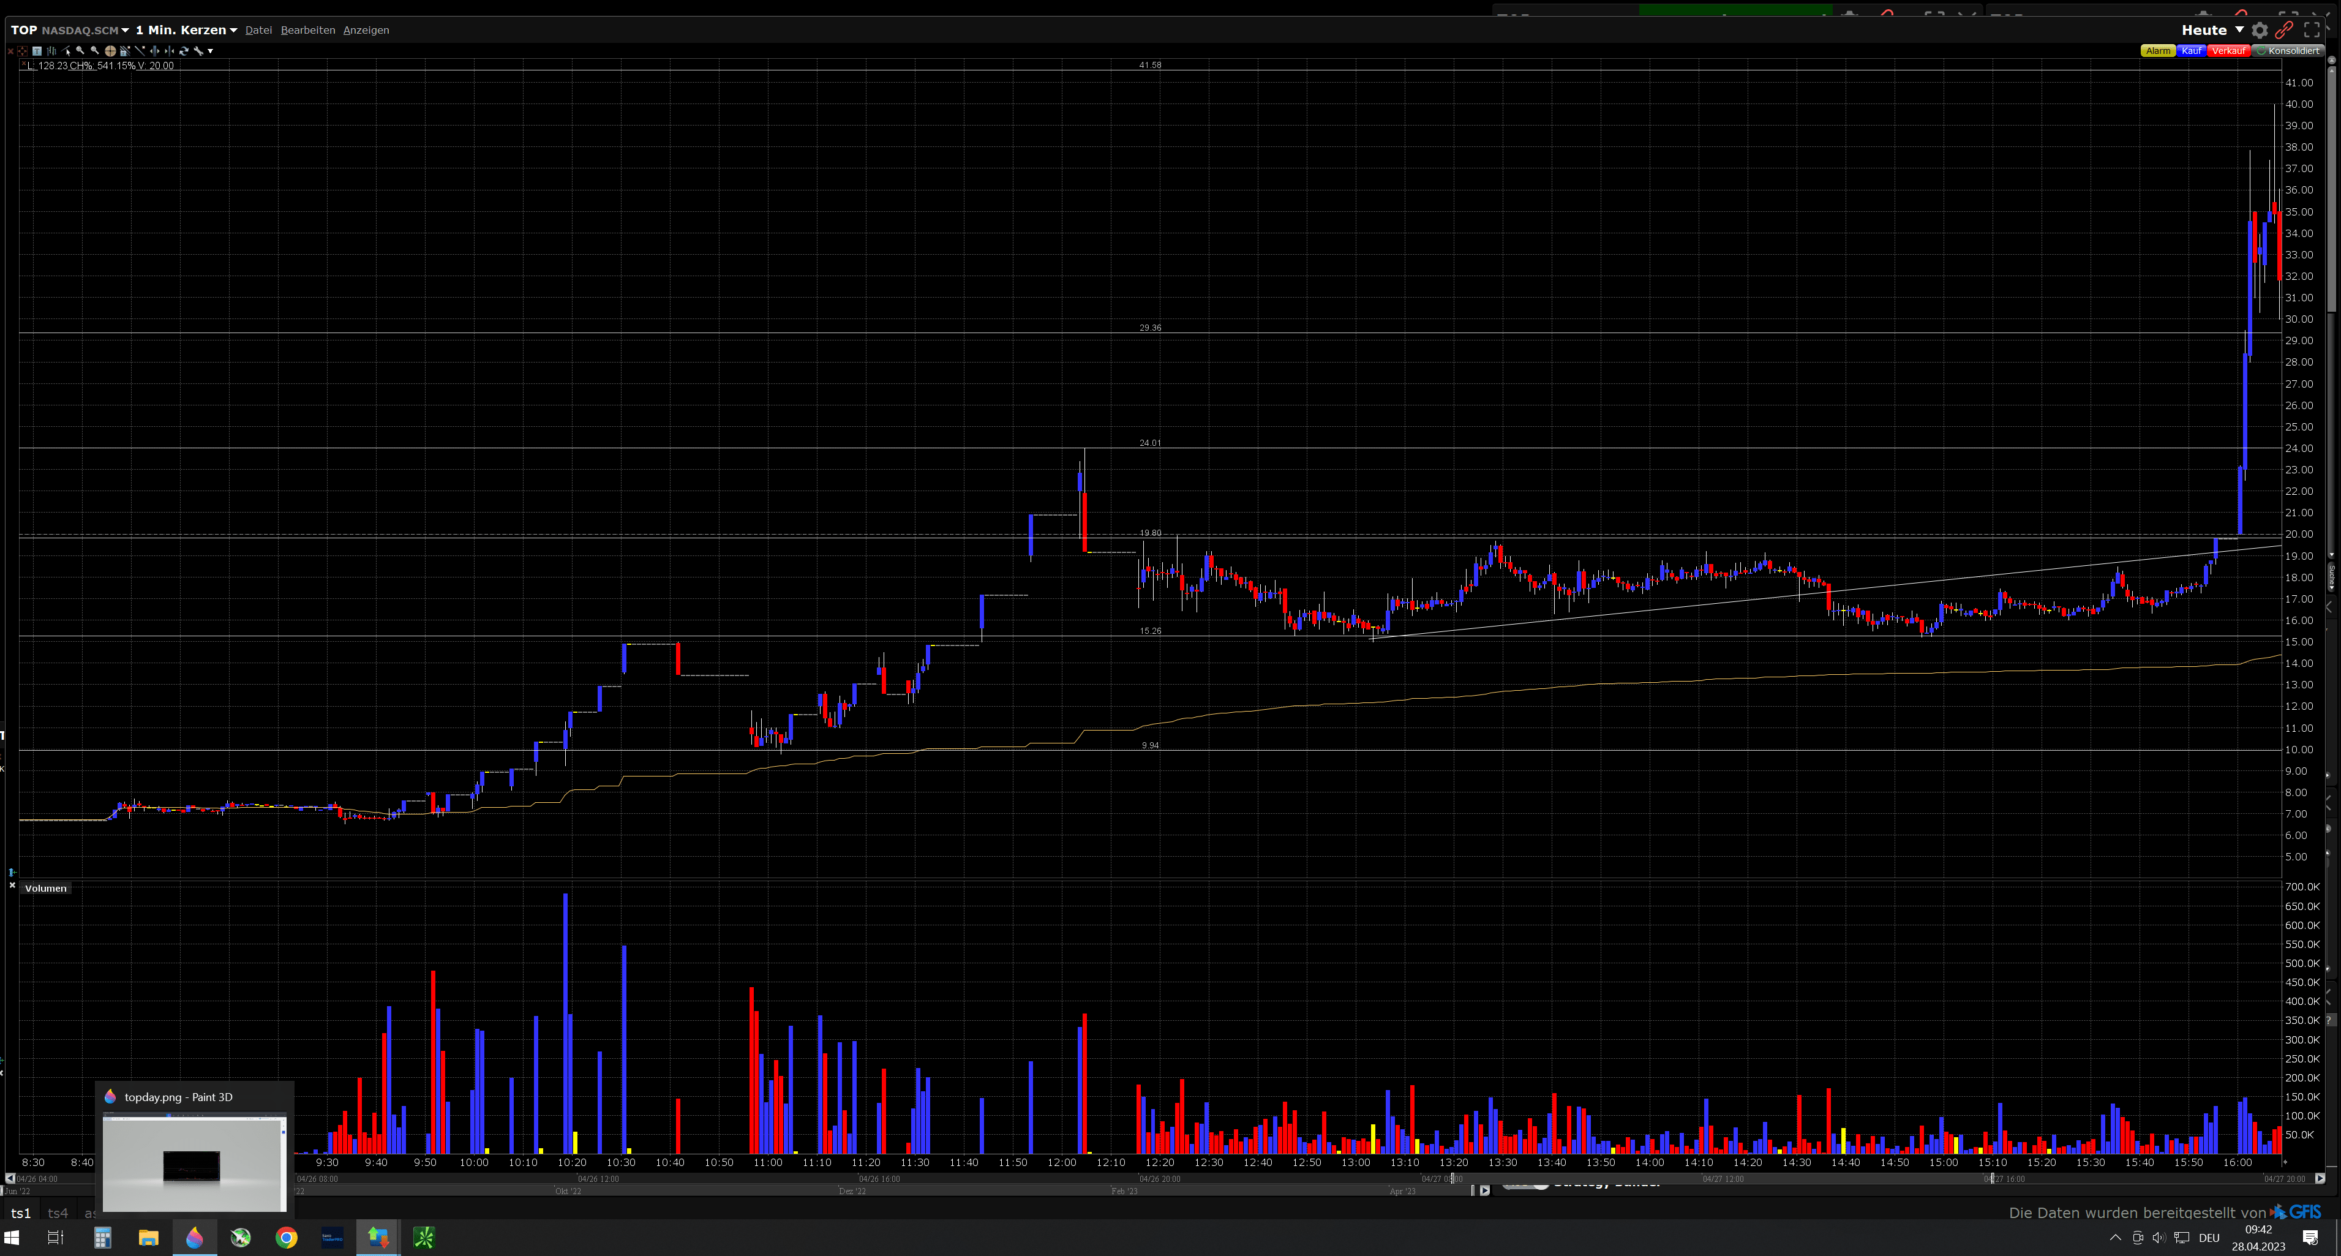Image resolution: width=2341 pixels, height=1256 pixels.
Task: Click the blue Kauf button
Action: point(2191,51)
